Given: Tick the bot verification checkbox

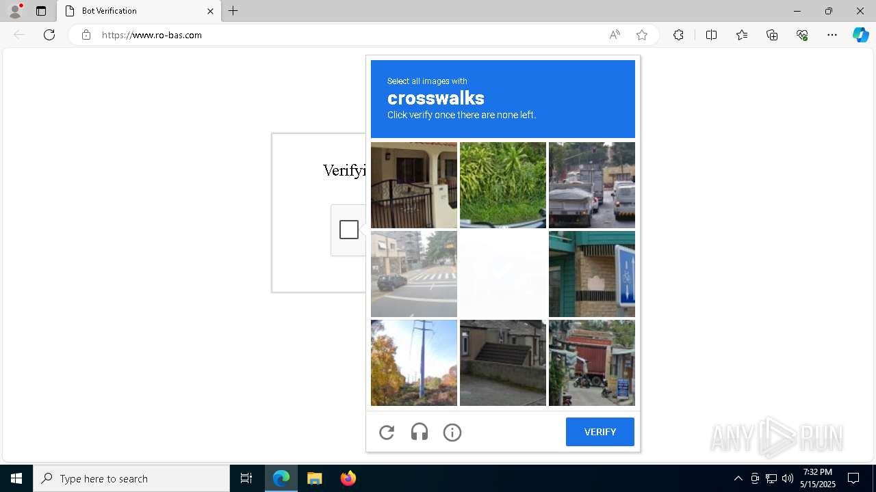Looking at the screenshot, I should [x=349, y=230].
